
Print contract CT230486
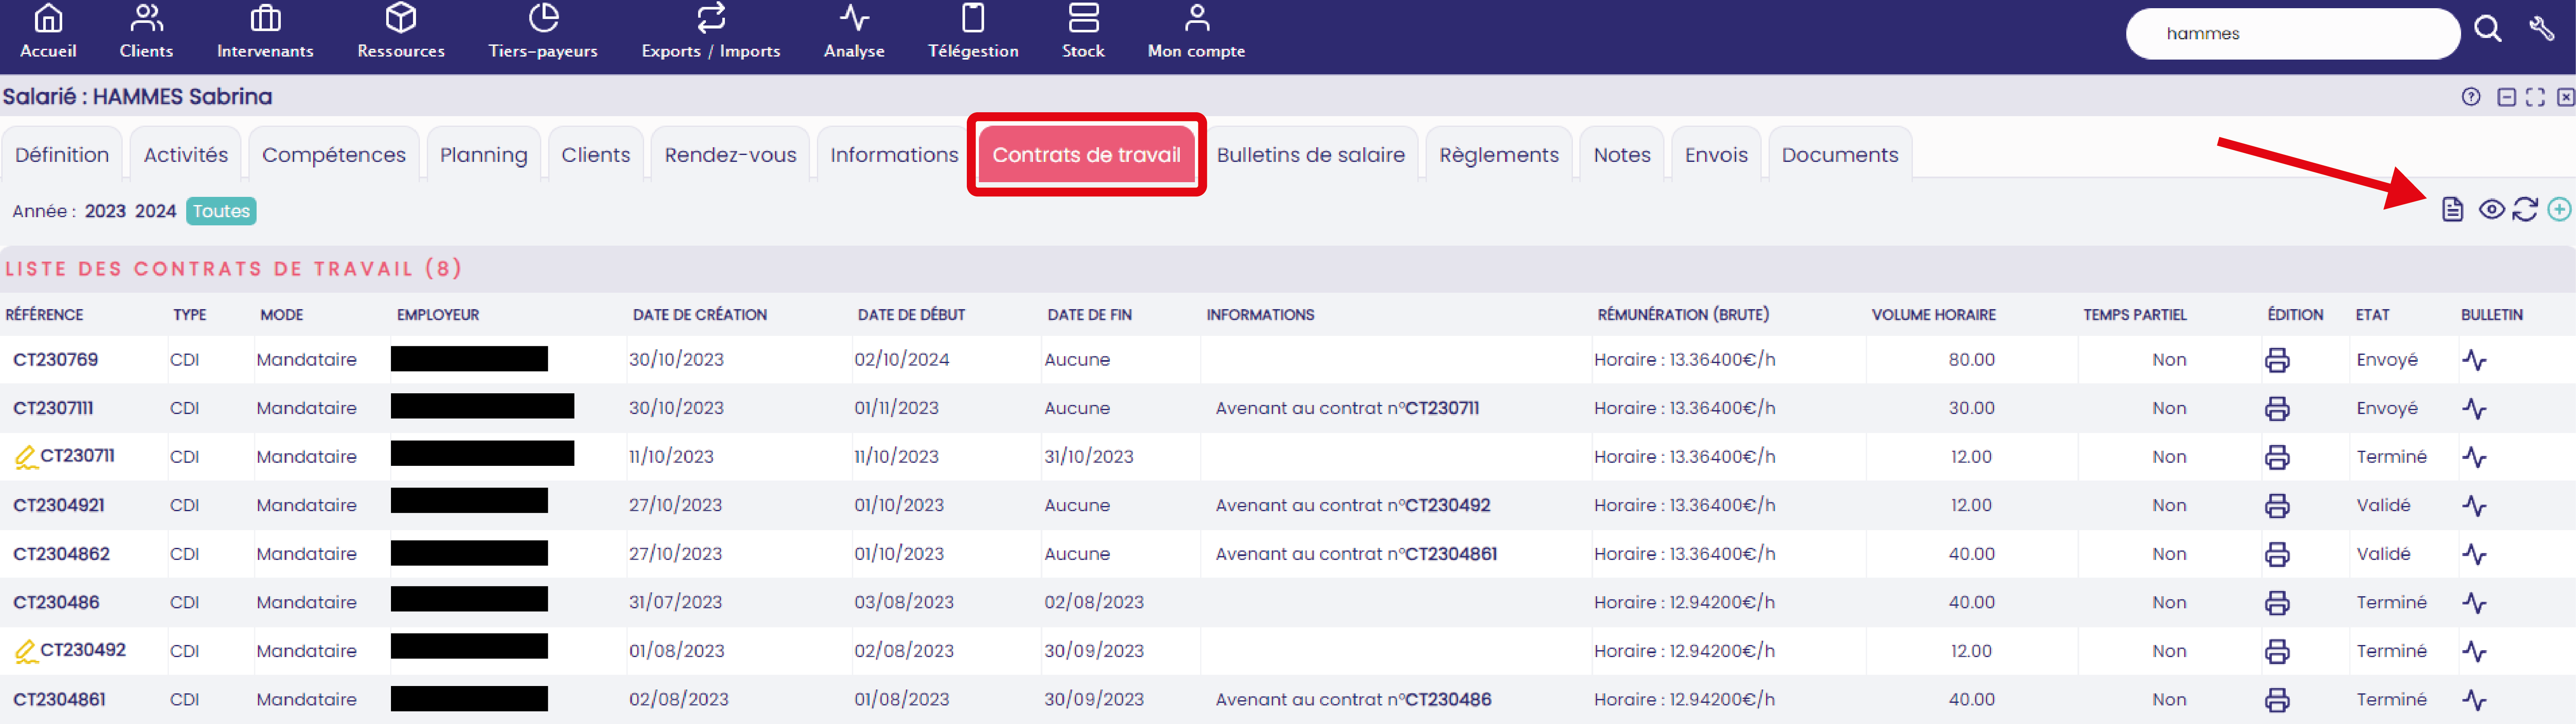point(2277,603)
